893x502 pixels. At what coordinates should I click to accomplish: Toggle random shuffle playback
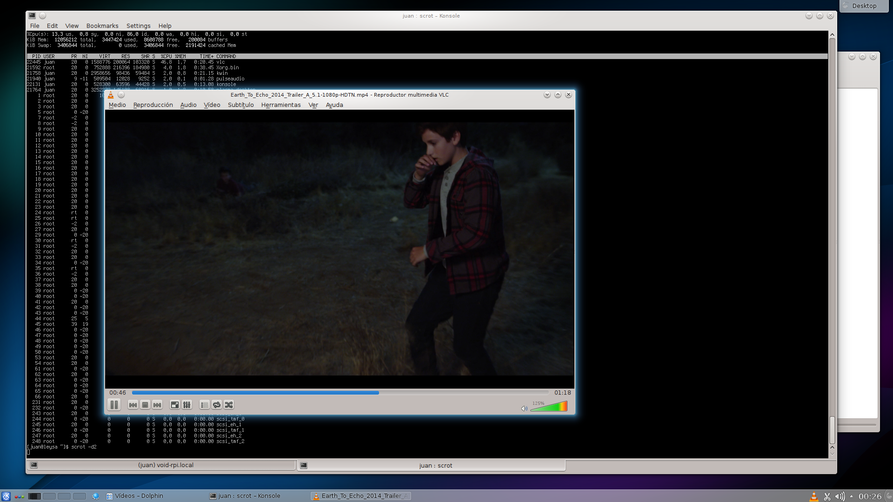coord(229,405)
